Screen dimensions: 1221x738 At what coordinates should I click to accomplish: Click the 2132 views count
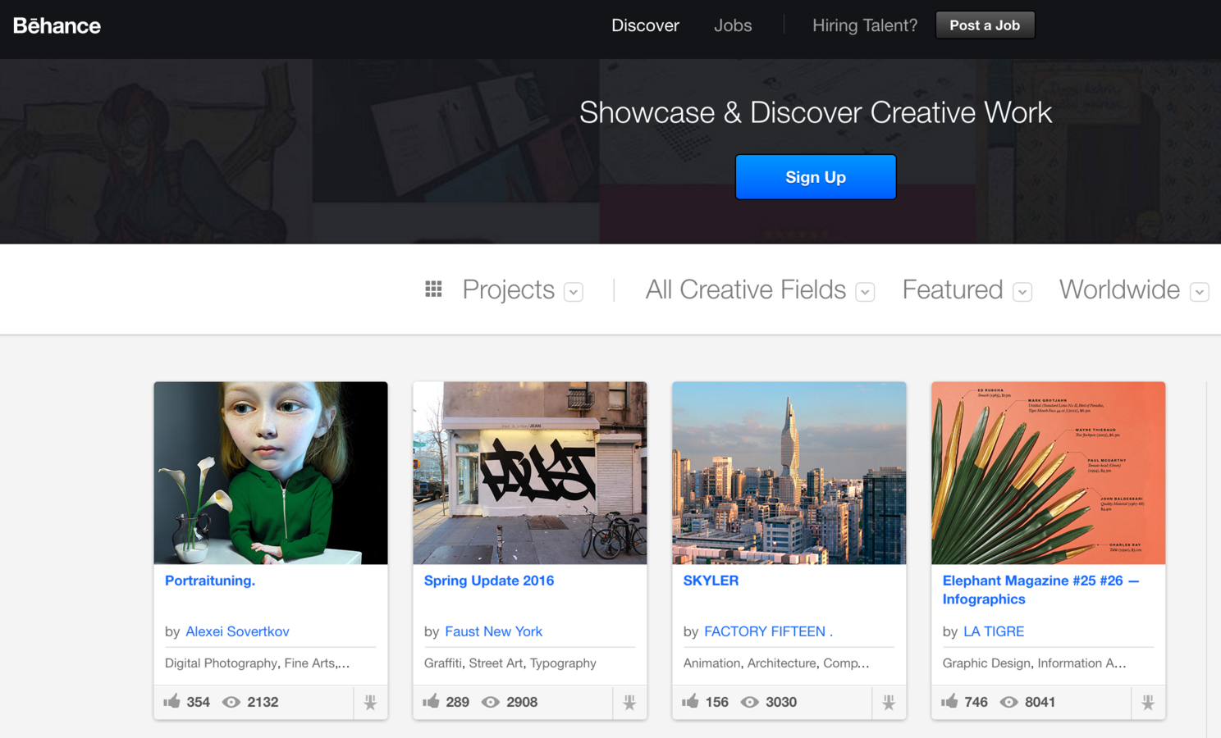click(263, 702)
